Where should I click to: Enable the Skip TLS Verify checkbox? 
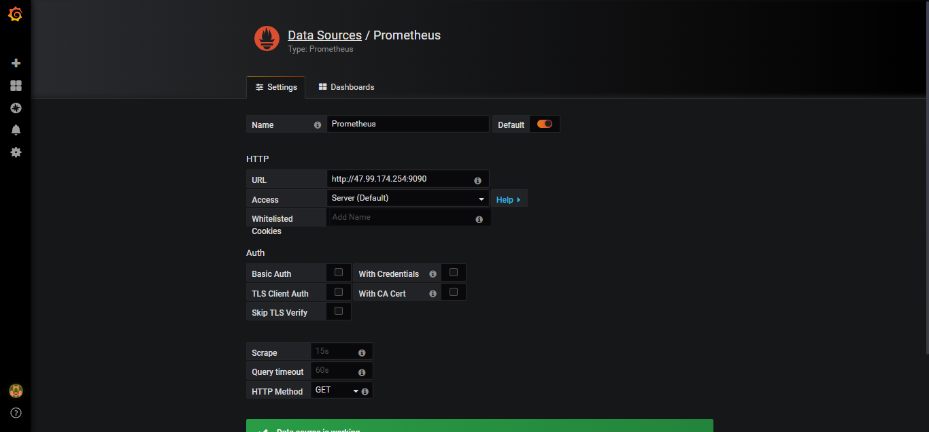tap(339, 311)
